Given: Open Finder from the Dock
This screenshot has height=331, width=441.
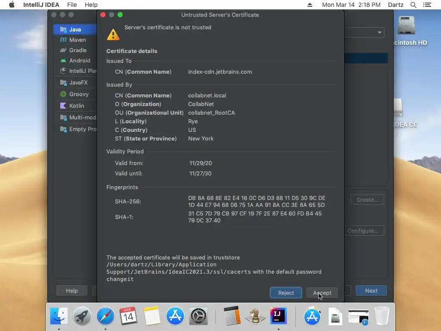Looking at the screenshot, I should [59, 316].
